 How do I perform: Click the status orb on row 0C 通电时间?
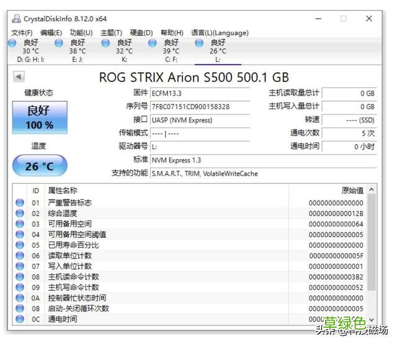20,319
